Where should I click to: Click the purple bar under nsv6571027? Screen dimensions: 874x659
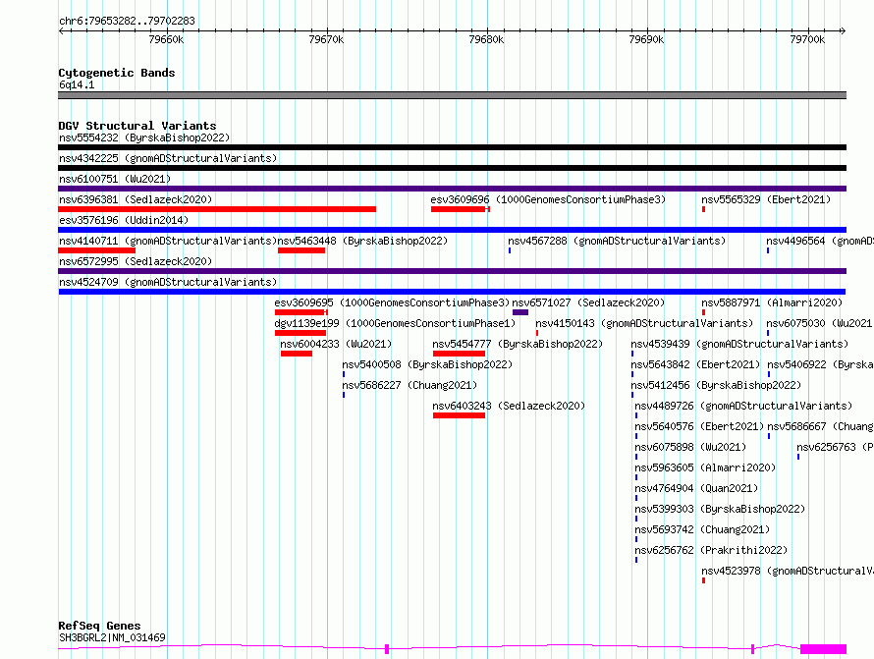pyautogui.click(x=520, y=312)
